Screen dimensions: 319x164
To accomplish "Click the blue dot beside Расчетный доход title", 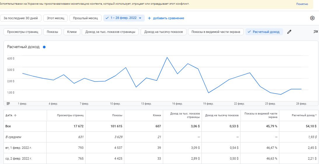I will coord(44,47).
